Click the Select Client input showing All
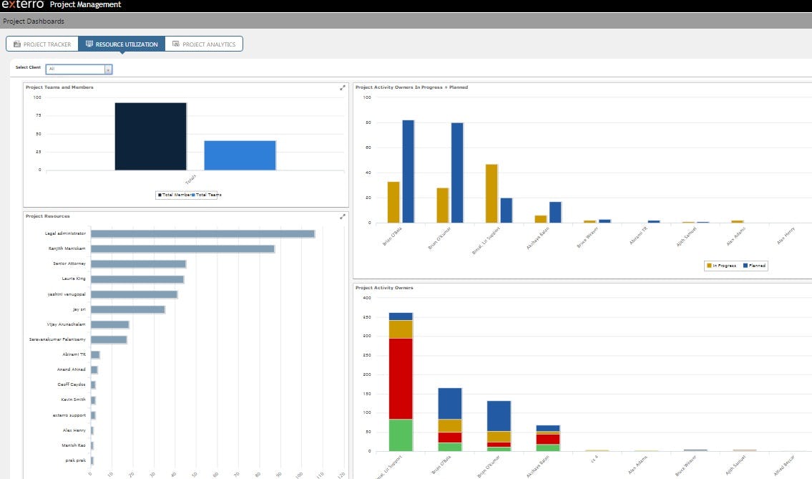 tap(75, 68)
